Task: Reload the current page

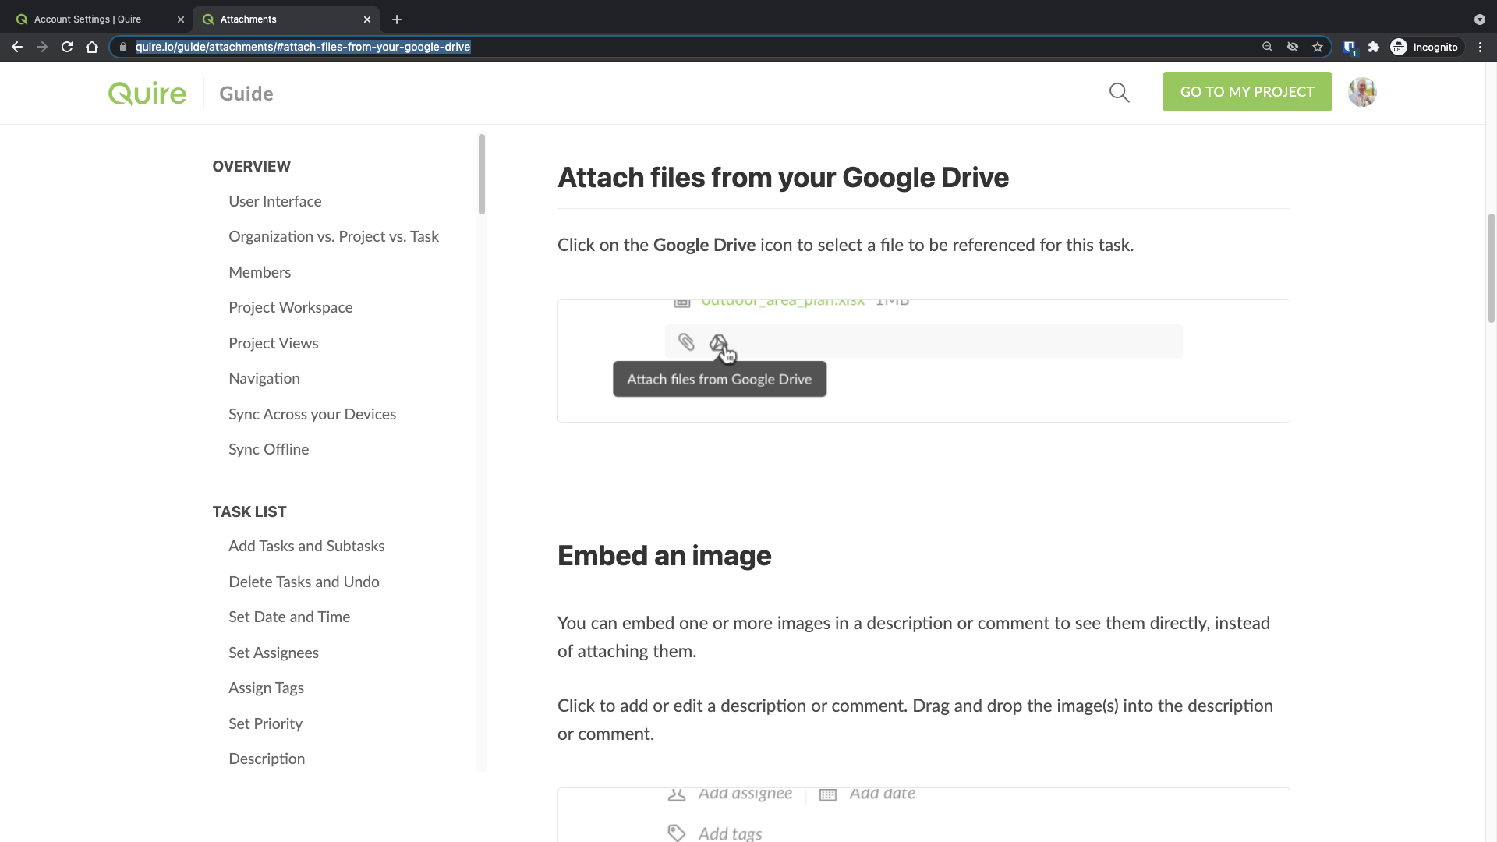Action: (67, 47)
